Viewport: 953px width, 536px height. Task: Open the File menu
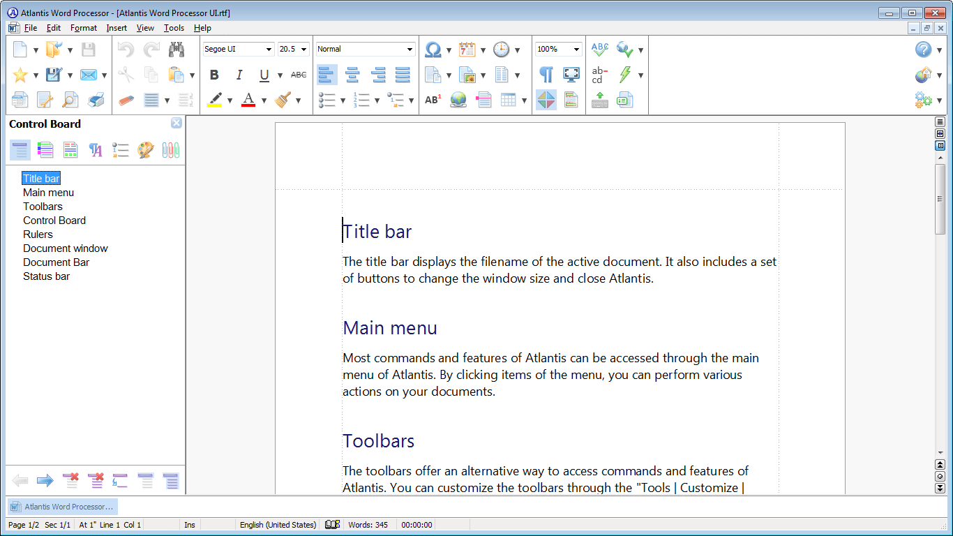(31, 28)
